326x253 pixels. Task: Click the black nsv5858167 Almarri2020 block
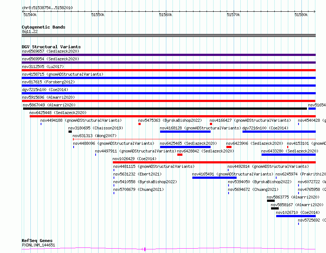point(275,208)
